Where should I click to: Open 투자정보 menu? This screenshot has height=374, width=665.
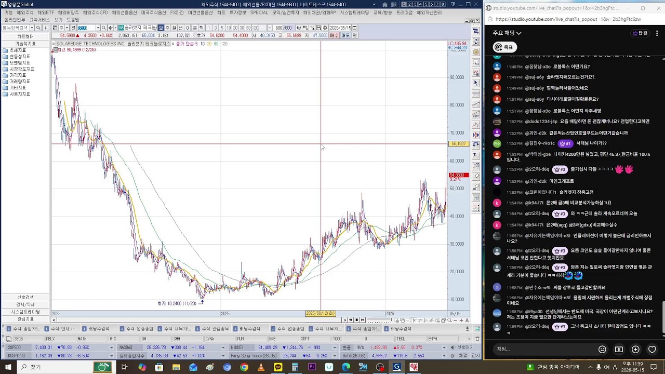[238, 12]
